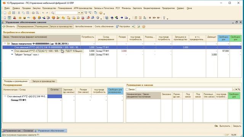Click the blue Свободно для резервирова... header
Viewport: 244px width, 137px height.
(115, 91)
